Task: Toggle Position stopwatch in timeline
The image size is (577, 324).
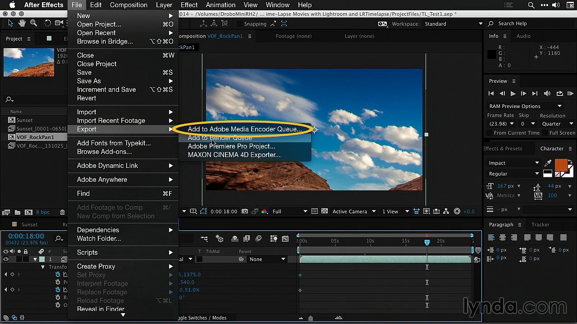Action: (58, 282)
